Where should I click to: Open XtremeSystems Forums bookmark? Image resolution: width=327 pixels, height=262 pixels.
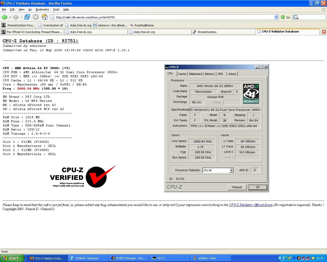pyautogui.click(x=19, y=25)
